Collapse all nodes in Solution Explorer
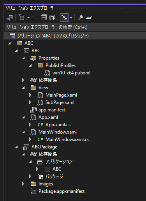This screenshot has height=201, width=146. pyautogui.click(x=44, y=18)
